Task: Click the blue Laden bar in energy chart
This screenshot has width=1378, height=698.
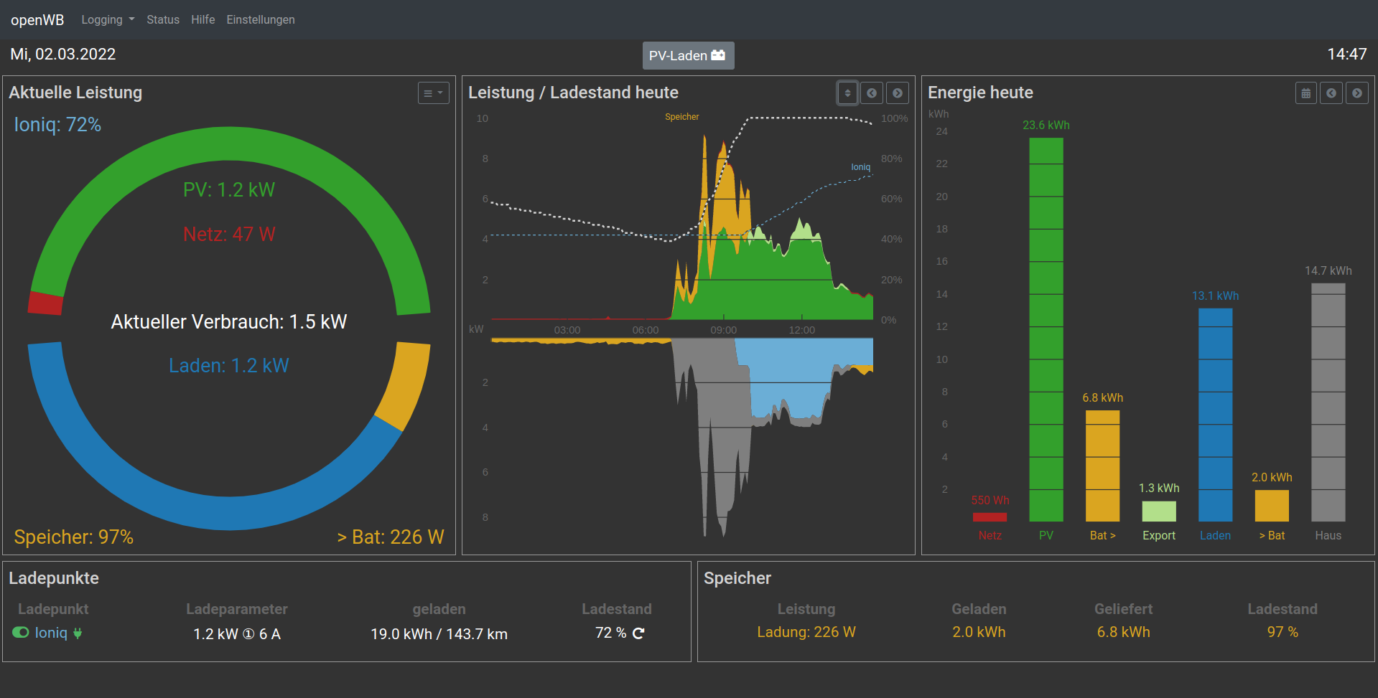Action: [1215, 415]
